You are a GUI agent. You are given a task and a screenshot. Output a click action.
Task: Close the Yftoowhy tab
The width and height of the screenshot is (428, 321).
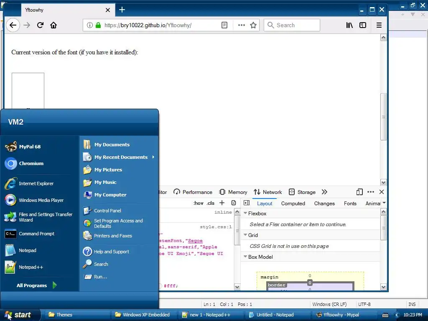[x=108, y=10]
